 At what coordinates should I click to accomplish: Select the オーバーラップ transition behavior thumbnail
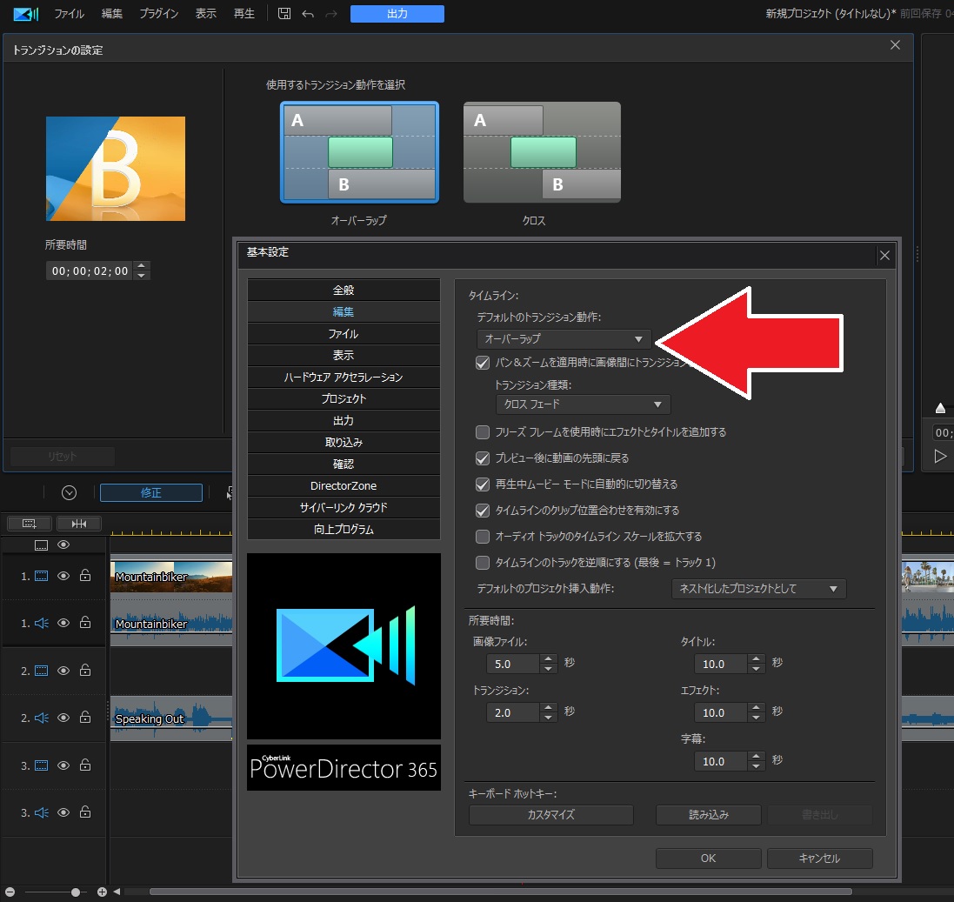coord(359,152)
